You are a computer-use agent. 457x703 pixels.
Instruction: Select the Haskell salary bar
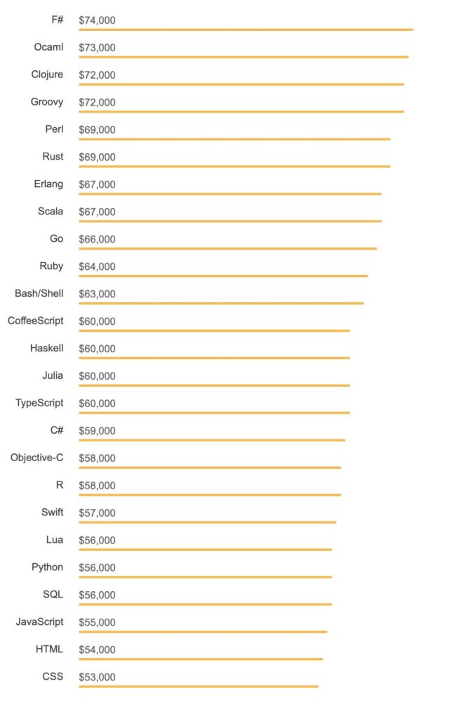[214, 358]
